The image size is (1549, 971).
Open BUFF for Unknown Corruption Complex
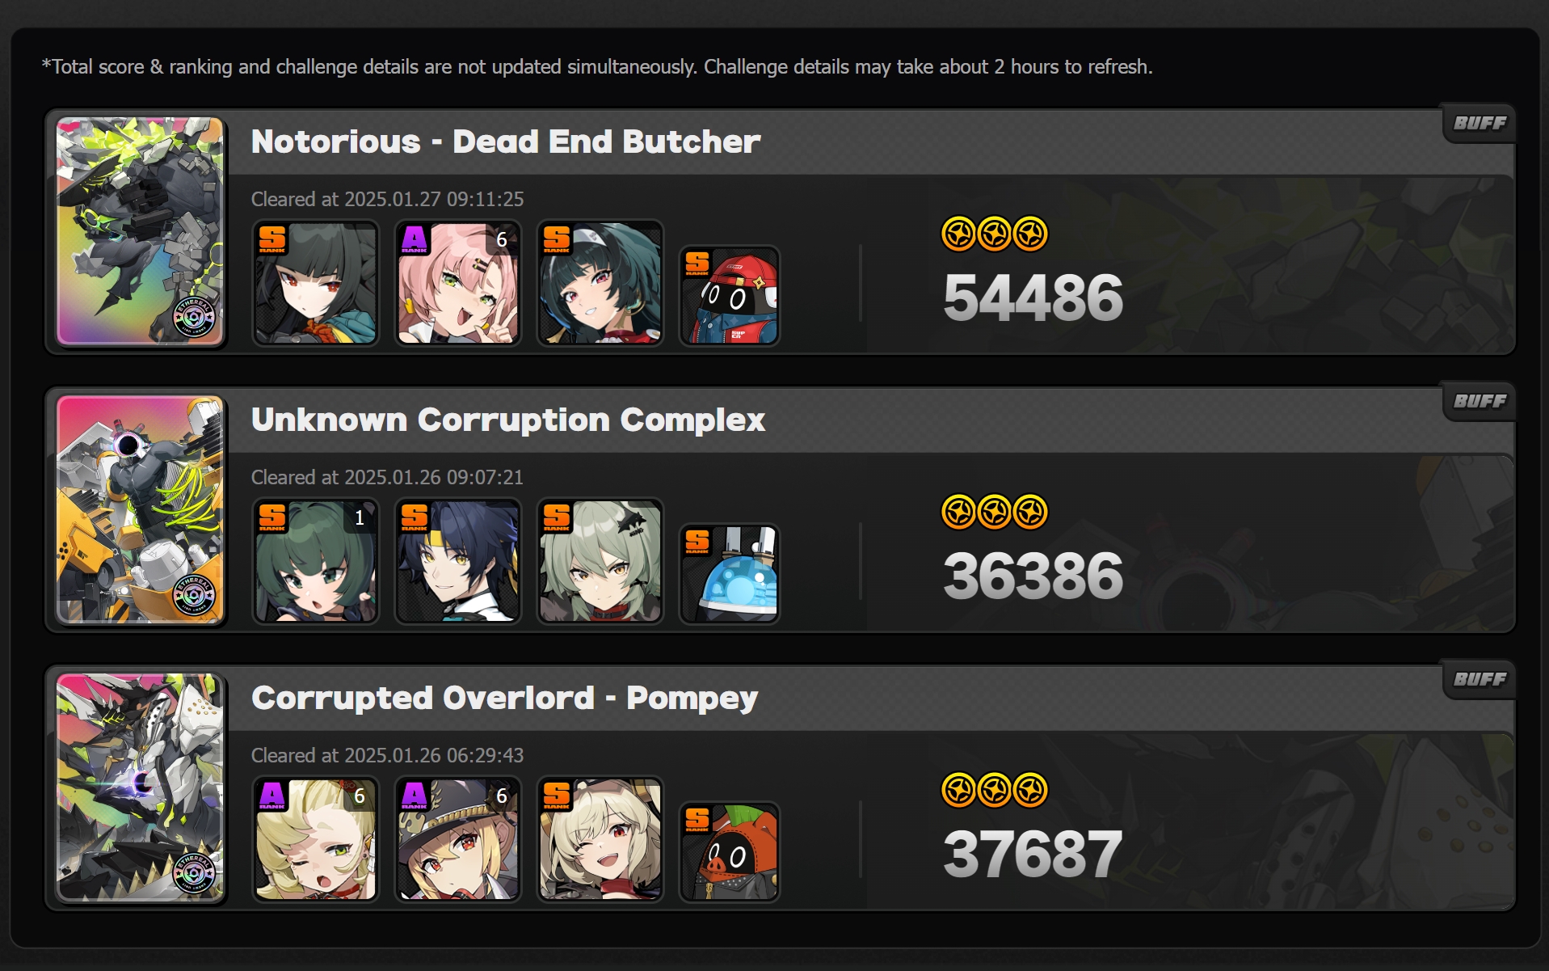(1480, 402)
